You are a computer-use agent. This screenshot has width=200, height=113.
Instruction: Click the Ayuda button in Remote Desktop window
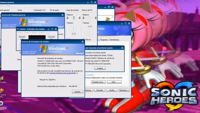click(x=112, y=90)
